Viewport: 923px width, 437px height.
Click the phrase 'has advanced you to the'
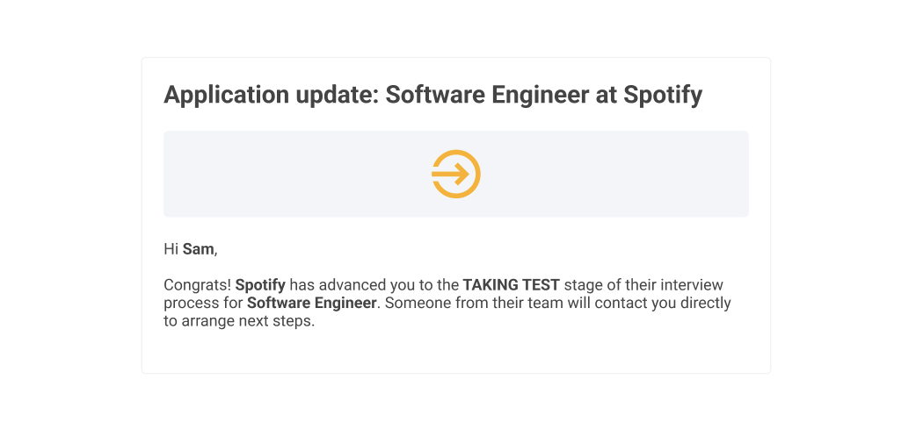[x=374, y=285]
